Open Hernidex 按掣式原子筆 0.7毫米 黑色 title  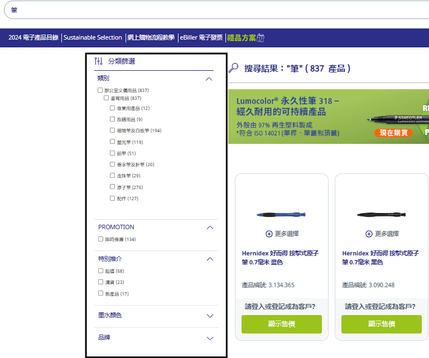pyautogui.click(x=380, y=258)
